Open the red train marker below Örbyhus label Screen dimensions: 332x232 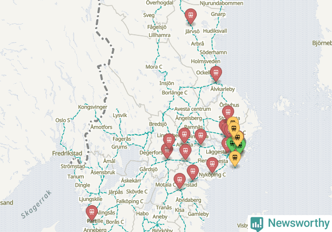click(x=228, y=112)
